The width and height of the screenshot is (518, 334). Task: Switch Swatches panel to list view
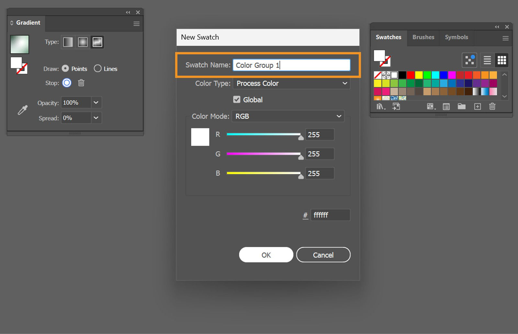(x=487, y=60)
